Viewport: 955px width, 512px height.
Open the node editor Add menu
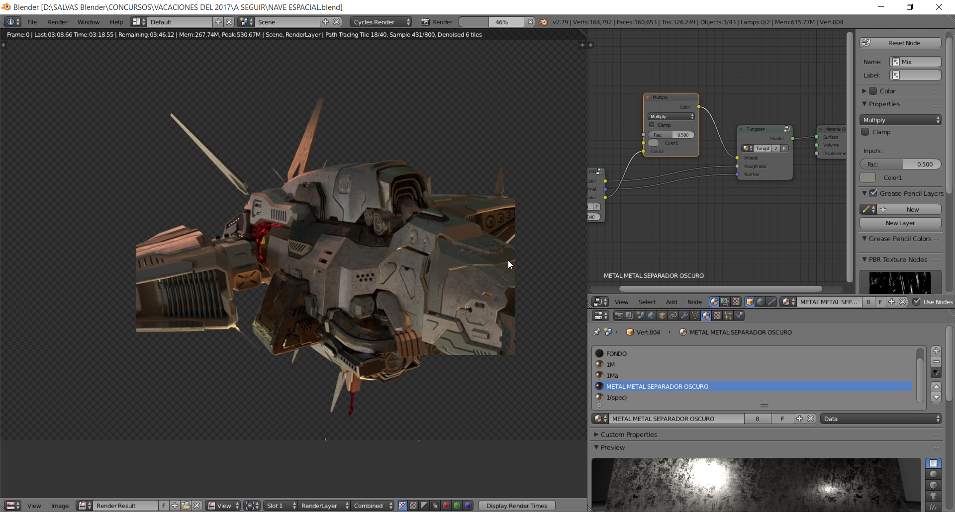(x=671, y=302)
